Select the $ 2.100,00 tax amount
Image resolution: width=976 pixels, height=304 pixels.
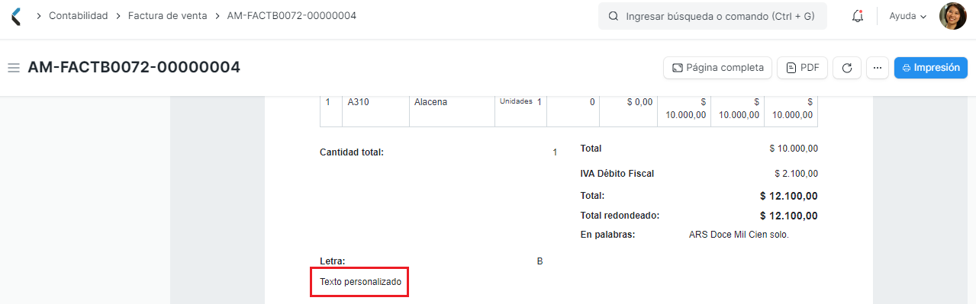796,174
